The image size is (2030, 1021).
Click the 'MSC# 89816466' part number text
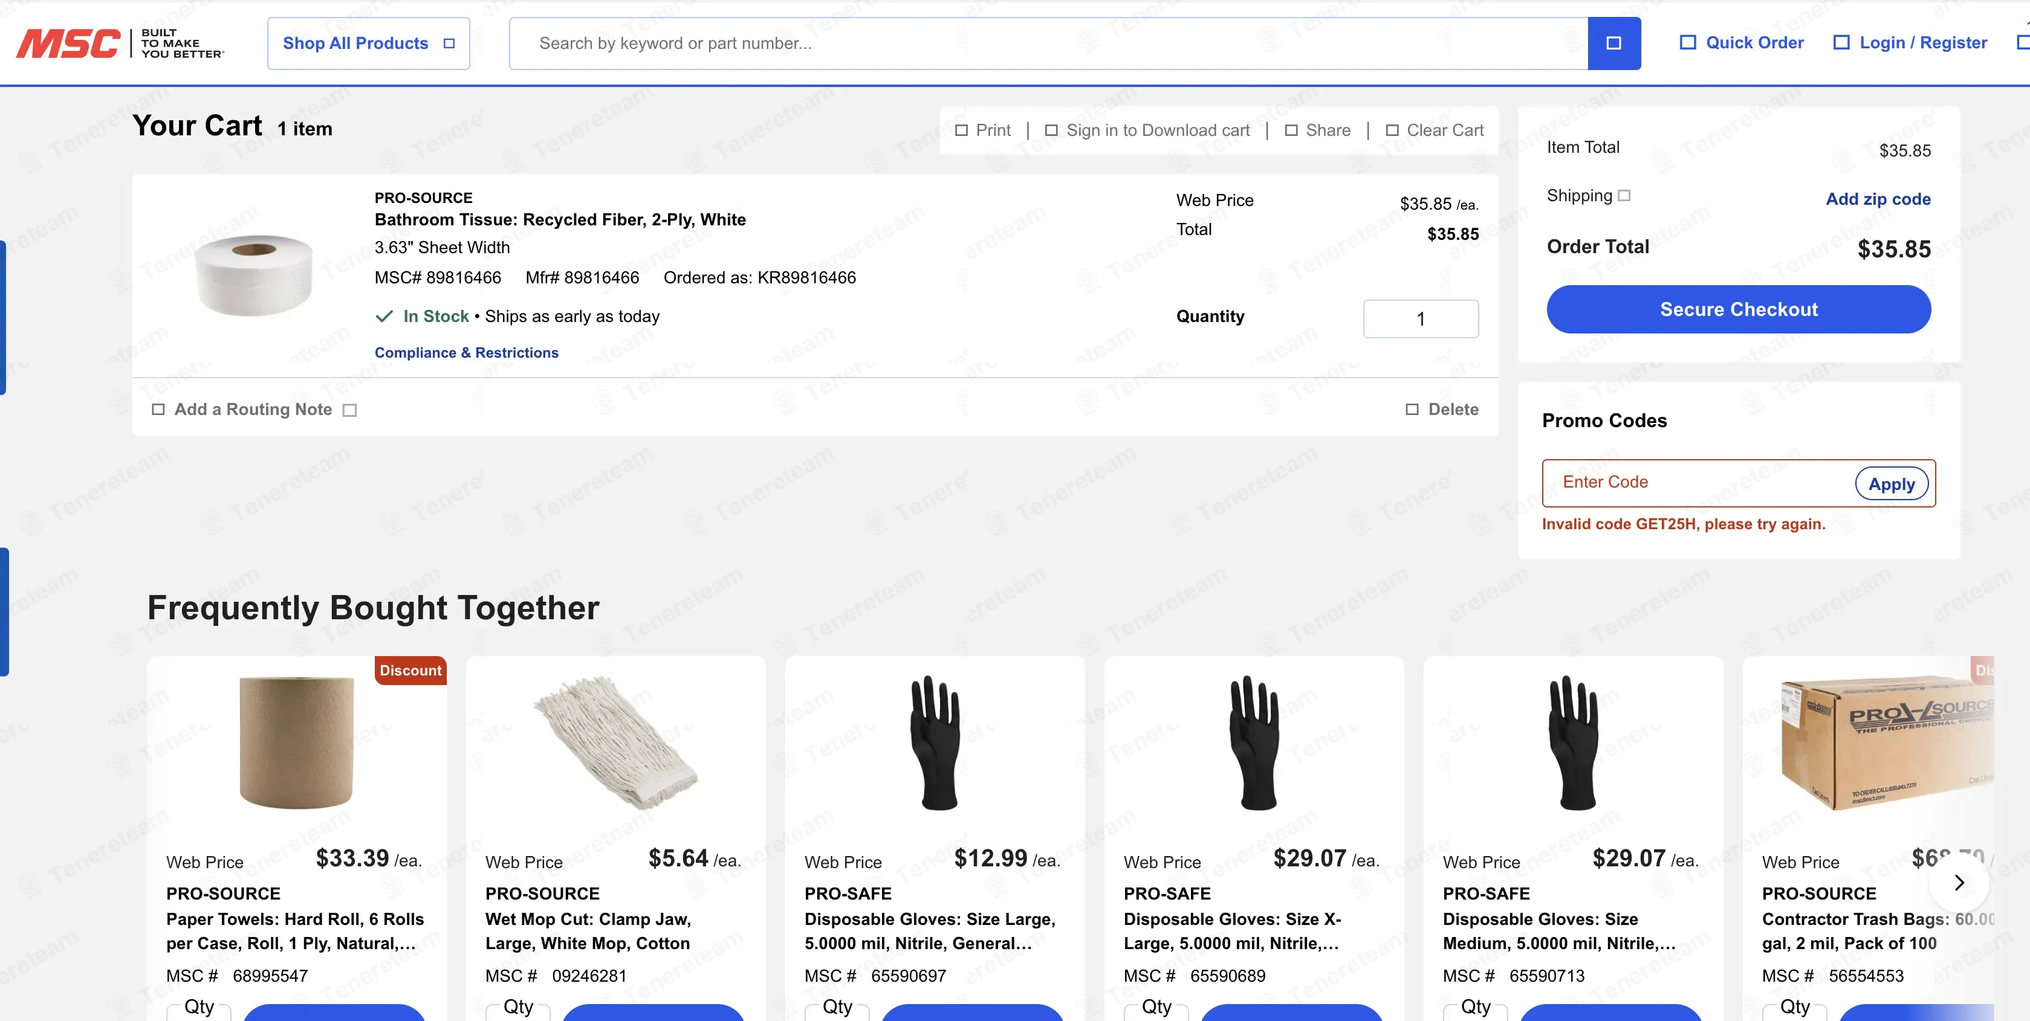[x=437, y=278]
